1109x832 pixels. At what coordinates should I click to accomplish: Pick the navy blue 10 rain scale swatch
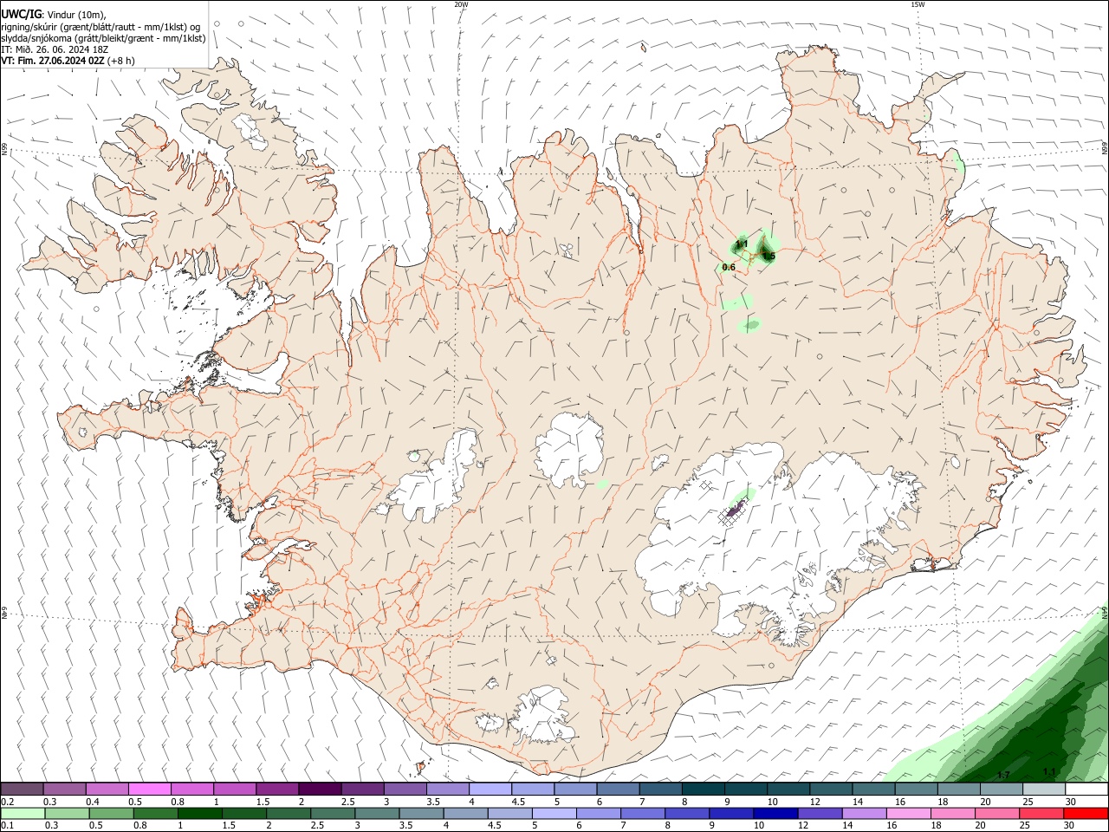pos(775,813)
